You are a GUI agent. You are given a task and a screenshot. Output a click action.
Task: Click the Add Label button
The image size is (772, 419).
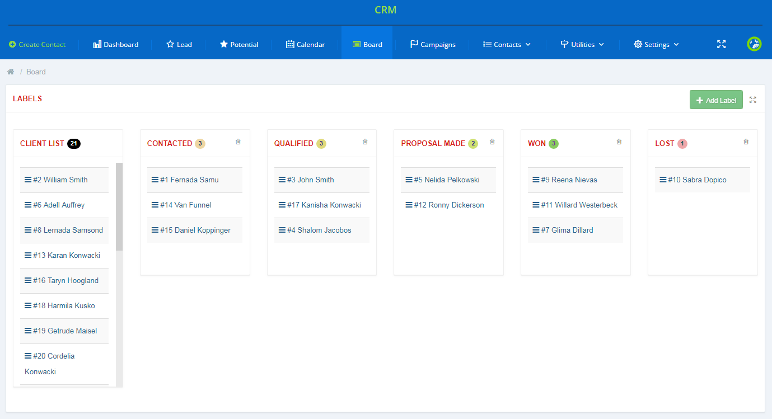tap(716, 100)
